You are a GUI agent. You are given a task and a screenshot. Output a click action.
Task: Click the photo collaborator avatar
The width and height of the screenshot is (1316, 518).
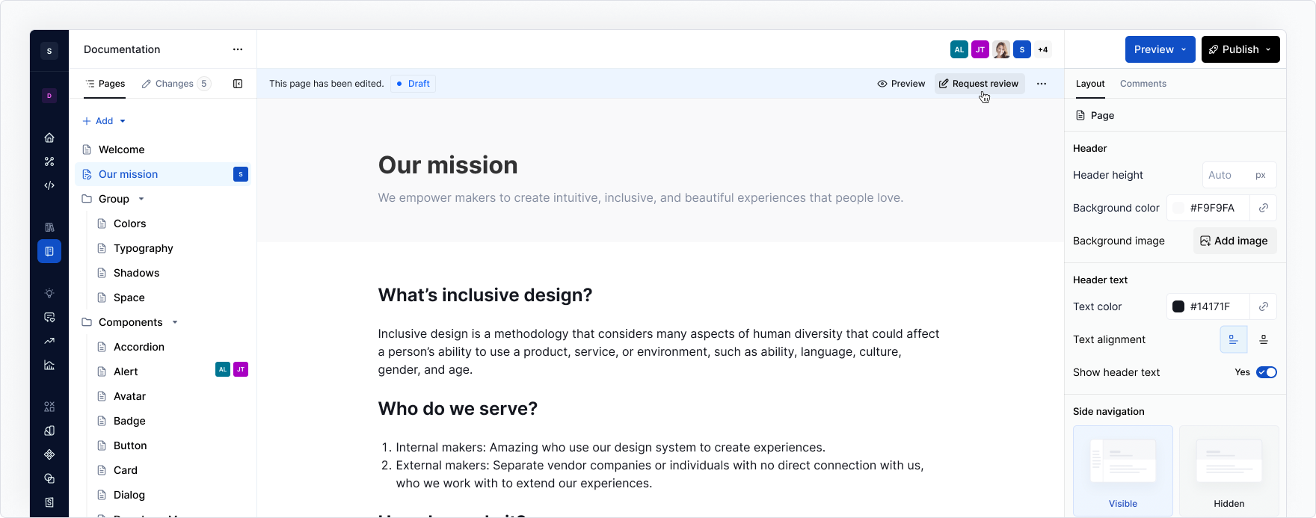(1001, 50)
